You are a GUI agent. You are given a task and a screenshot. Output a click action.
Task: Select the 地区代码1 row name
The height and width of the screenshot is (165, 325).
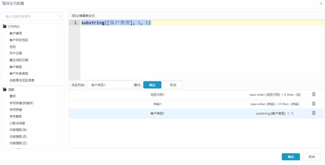(x=157, y=95)
